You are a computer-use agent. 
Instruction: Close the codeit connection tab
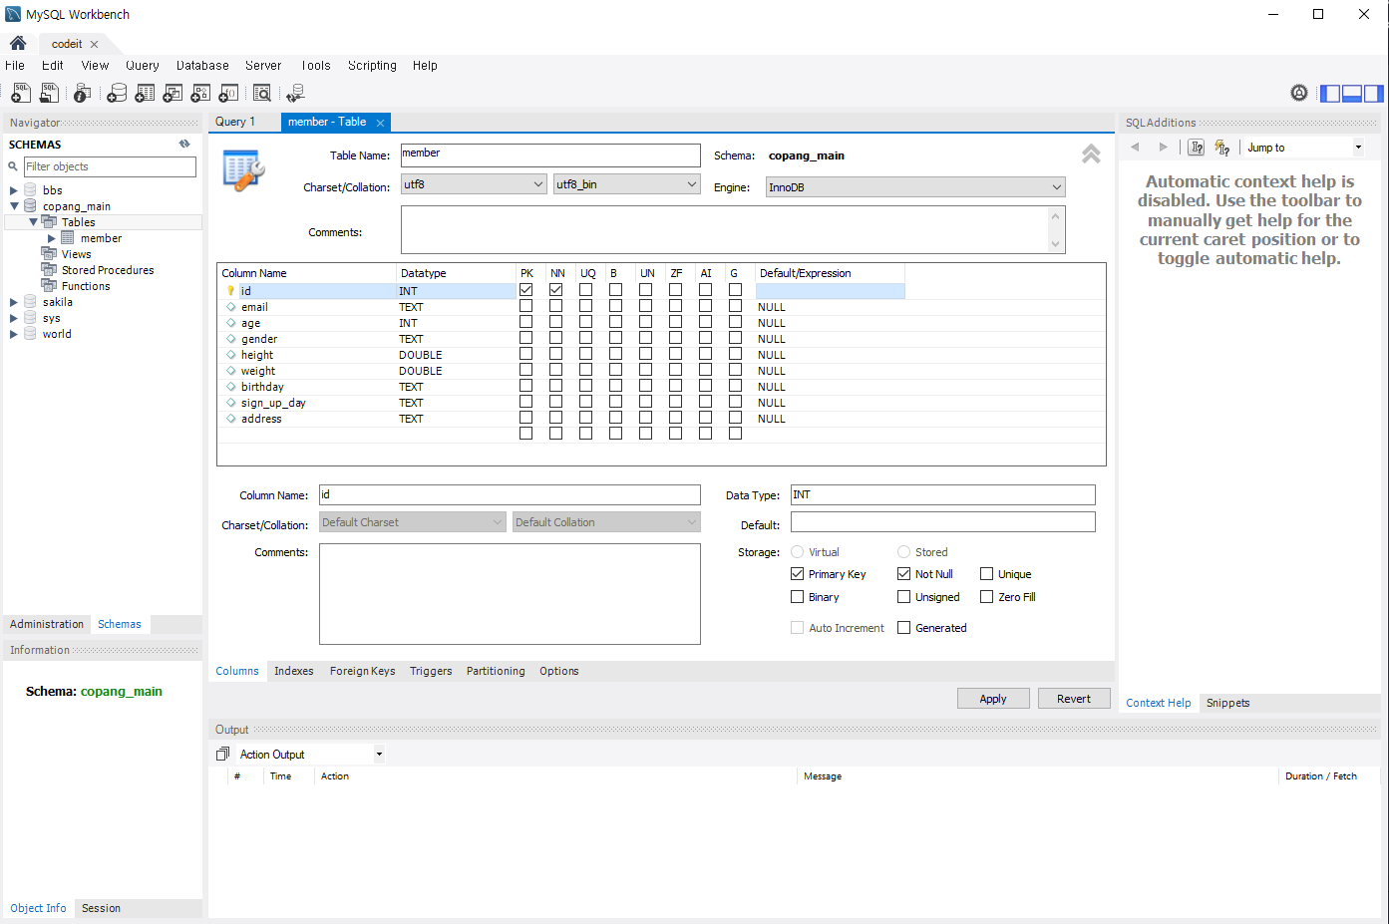95,44
